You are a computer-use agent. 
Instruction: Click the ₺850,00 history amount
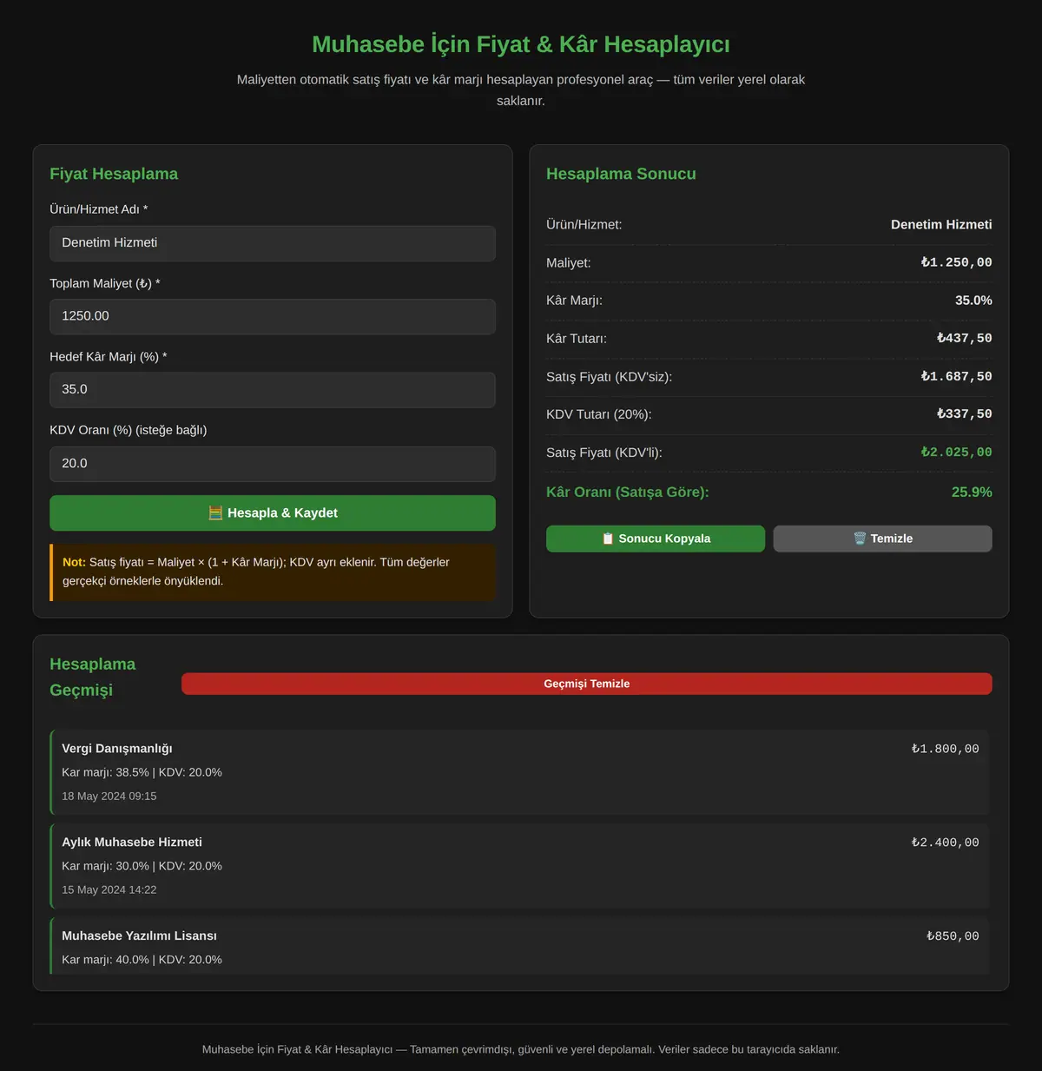[x=953, y=936]
